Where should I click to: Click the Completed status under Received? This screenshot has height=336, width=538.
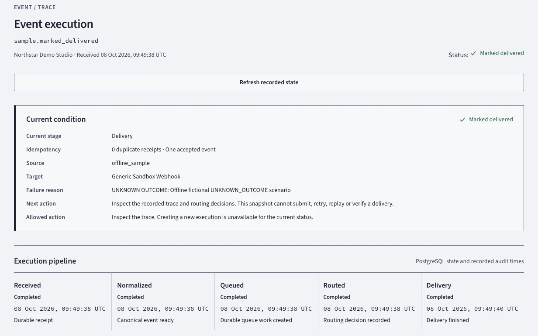coord(28,297)
